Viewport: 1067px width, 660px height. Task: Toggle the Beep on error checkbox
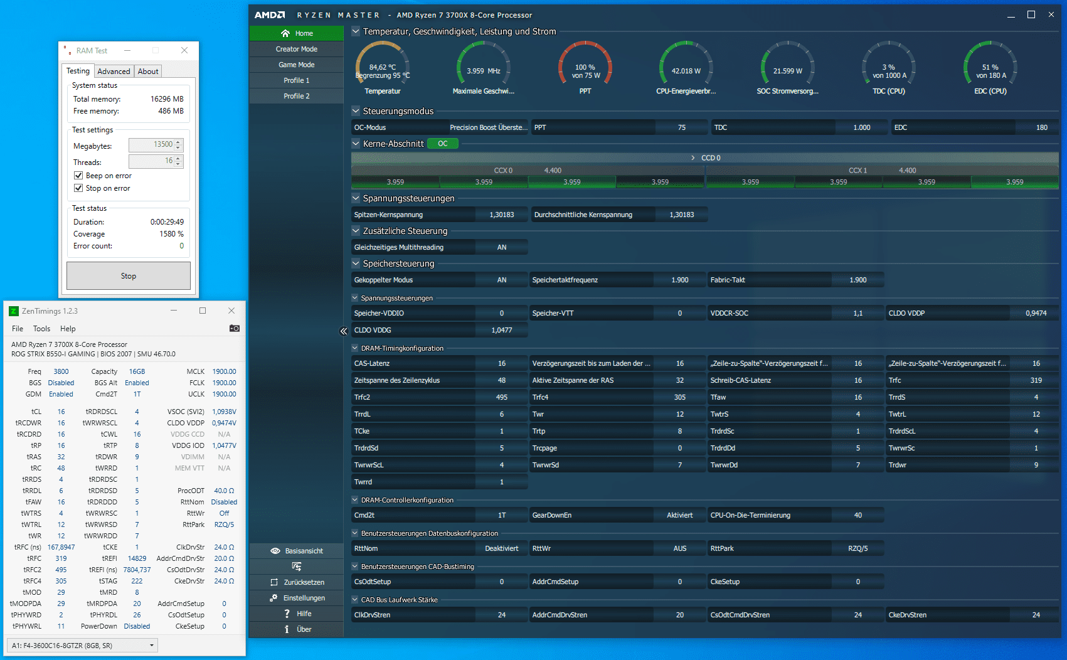point(78,176)
